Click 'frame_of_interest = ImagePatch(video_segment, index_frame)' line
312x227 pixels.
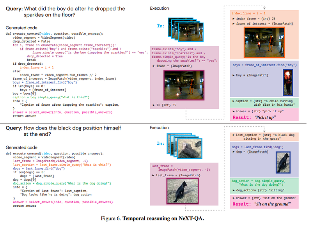pyautogui.click(x=64, y=79)
